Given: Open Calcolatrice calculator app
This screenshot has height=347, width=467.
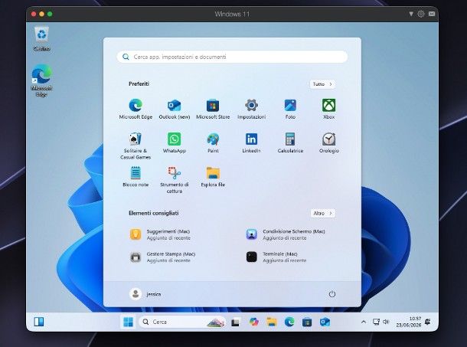Looking at the screenshot, I should tap(290, 143).
